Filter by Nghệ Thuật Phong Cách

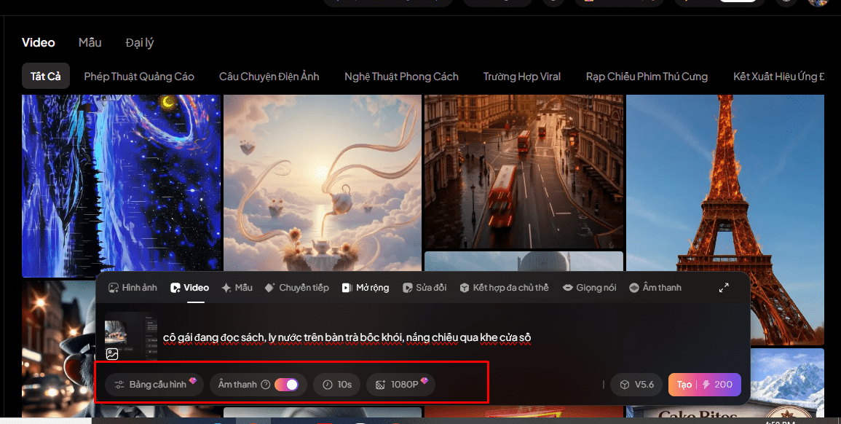point(401,76)
